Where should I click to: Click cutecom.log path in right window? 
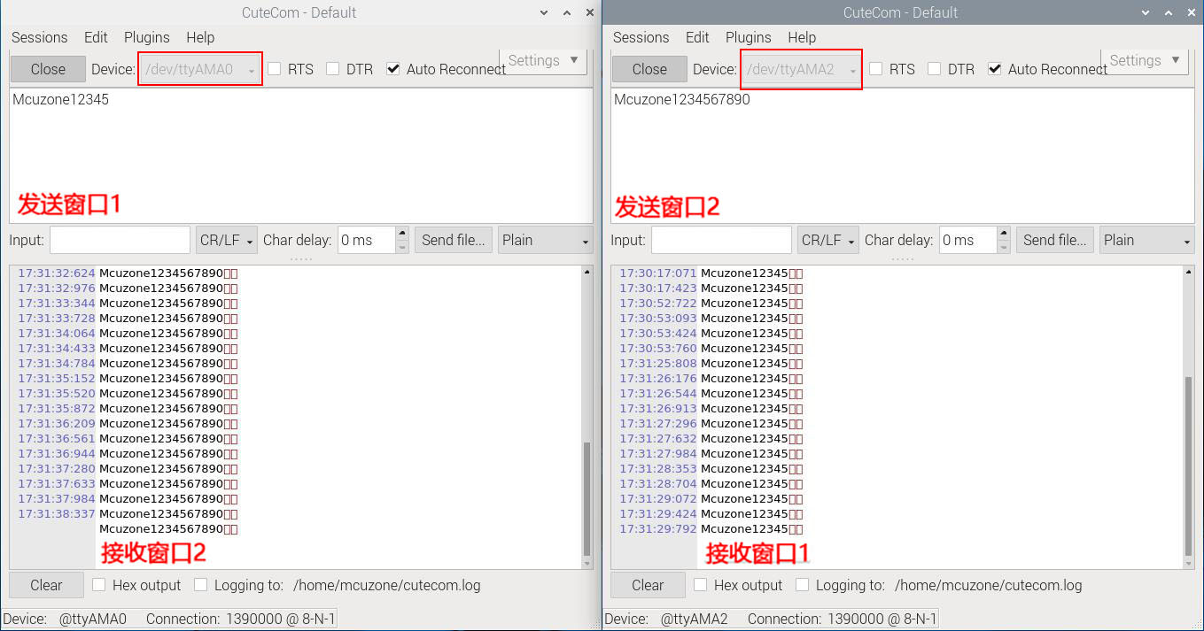989,585
